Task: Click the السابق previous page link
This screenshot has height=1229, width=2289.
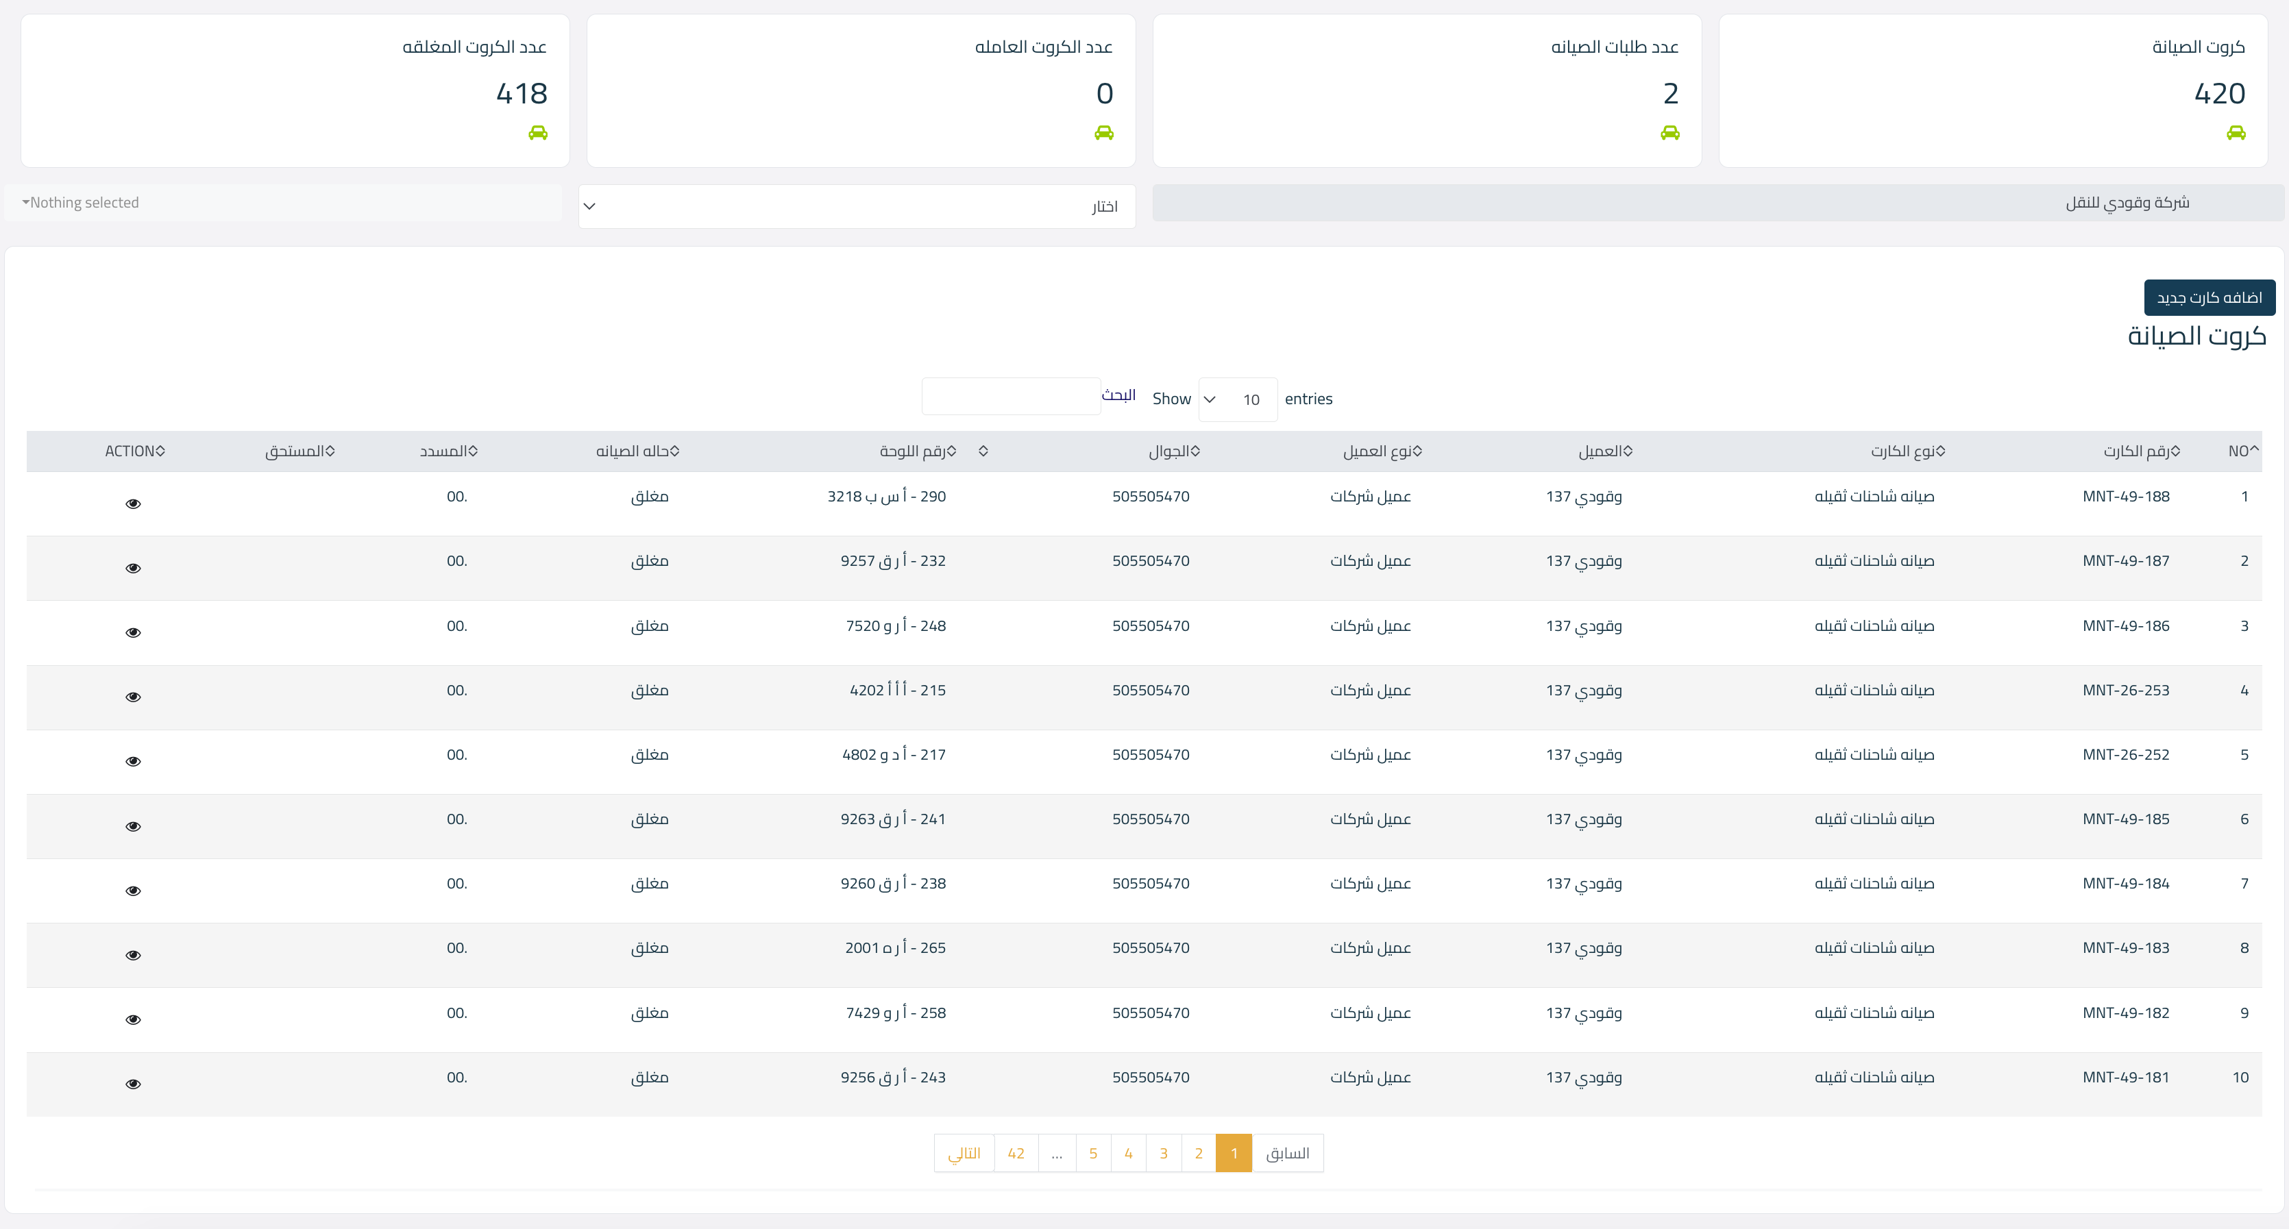Action: 1286,1154
